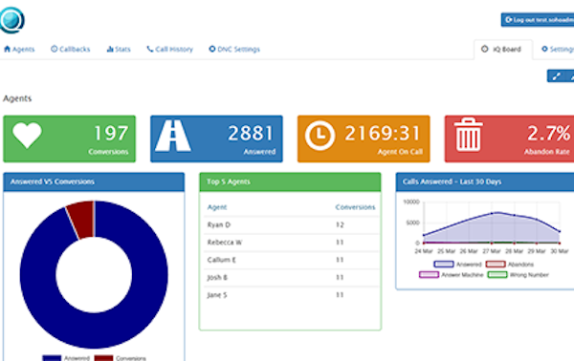Toggle the red Conversions donut legend swatch

click(x=103, y=358)
